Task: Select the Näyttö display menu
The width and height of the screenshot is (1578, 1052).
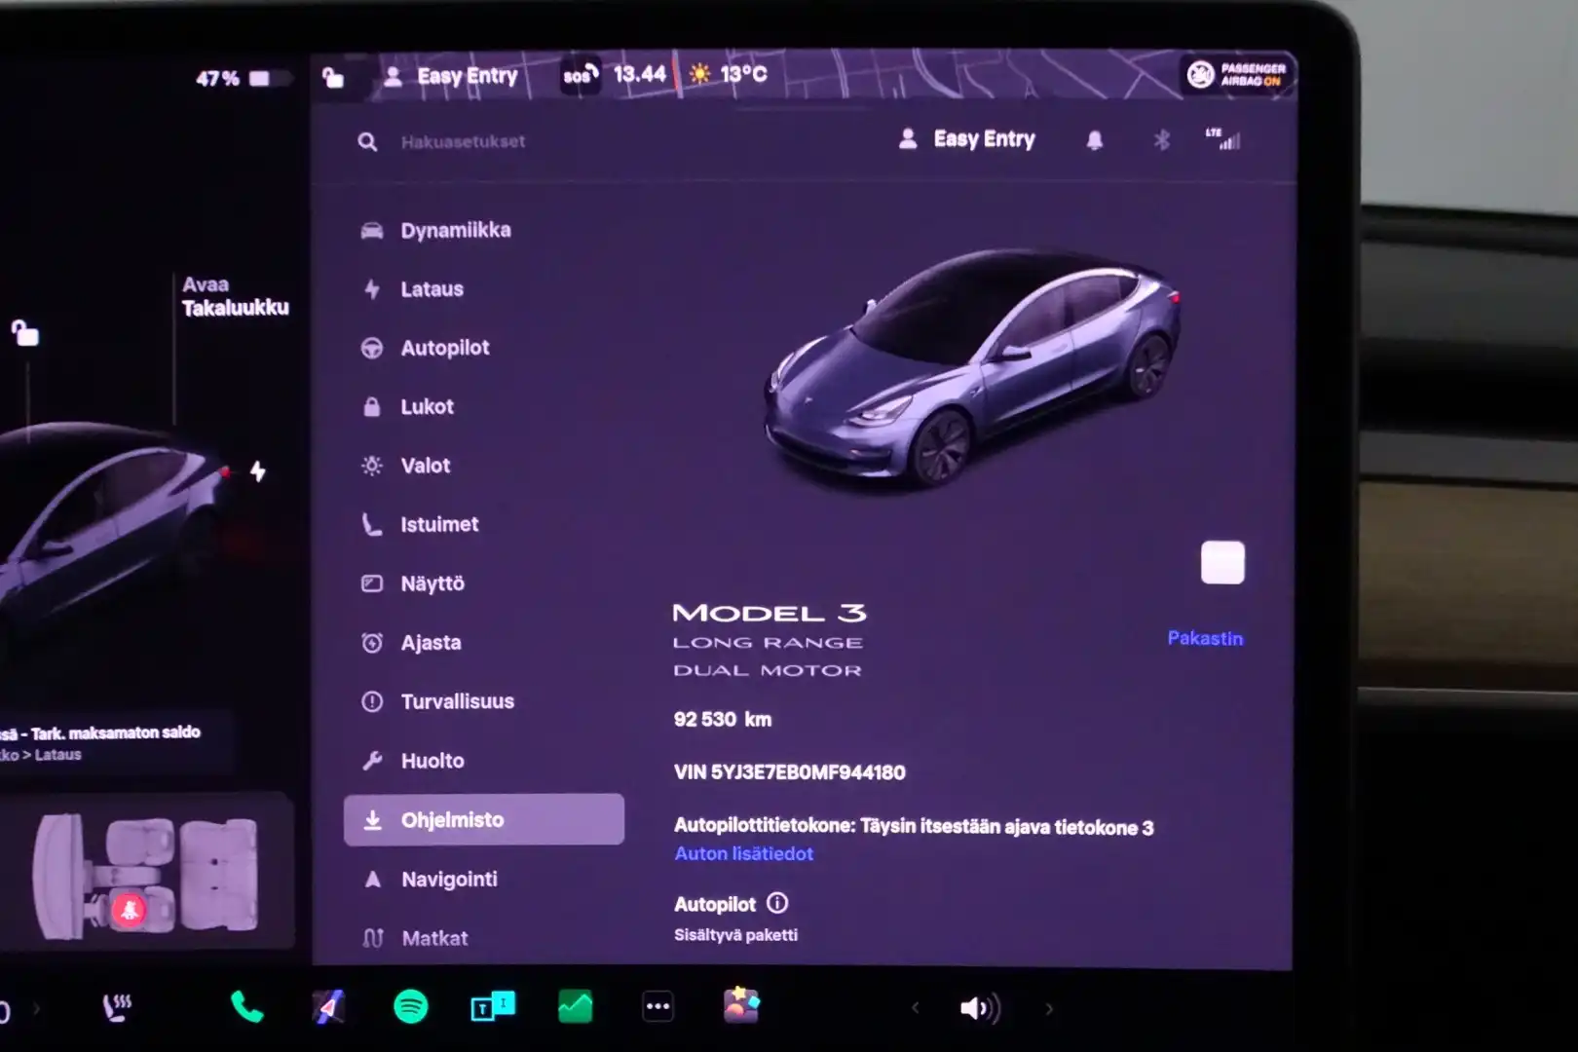Action: [413, 583]
